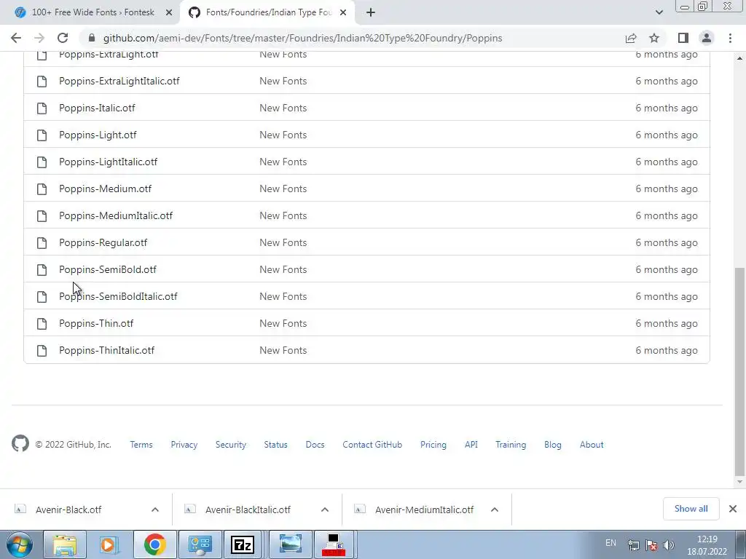Open Poppins-ExtraLightItalic.otf file

(119, 81)
